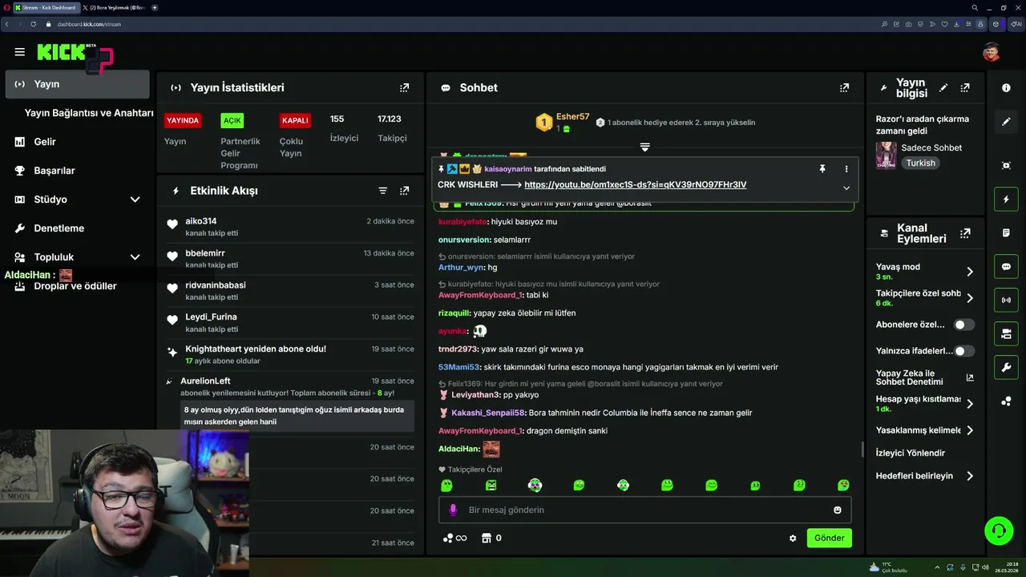
Task: Click the info icon in right sidebar
Action: click(1006, 87)
